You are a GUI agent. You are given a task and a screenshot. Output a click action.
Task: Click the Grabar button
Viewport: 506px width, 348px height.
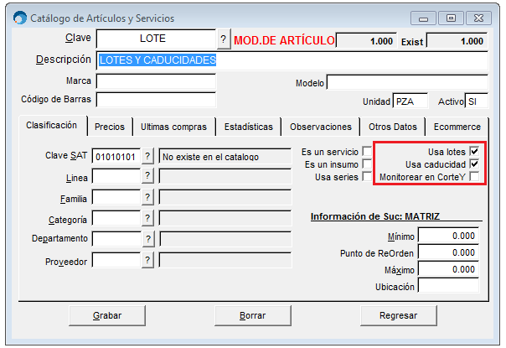click(107, 315)
